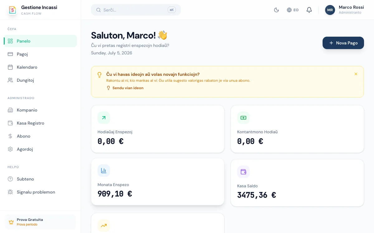Image resolution: width=374 pixels, height=233 pixels.
Task: Open Kasa Registro via its wallet icon
Action: pos(10,123)
